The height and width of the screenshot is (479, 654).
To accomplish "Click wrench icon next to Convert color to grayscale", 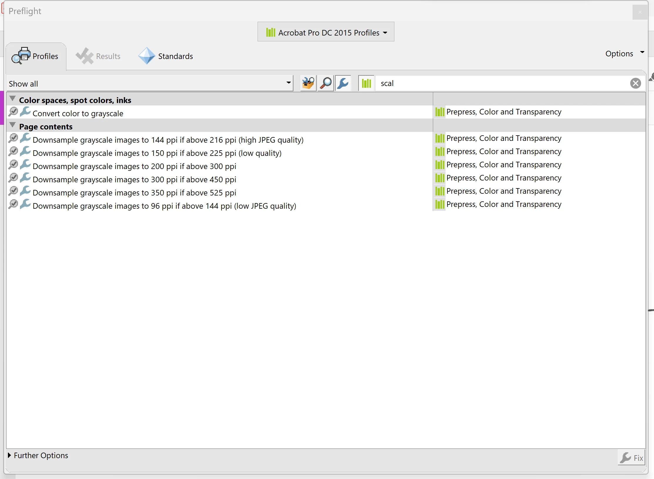I will coord(26,112).
